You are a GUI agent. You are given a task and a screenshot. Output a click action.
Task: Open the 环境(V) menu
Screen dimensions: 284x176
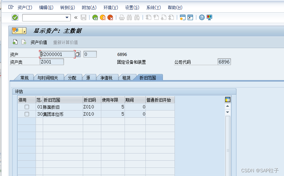pos(111,8)
